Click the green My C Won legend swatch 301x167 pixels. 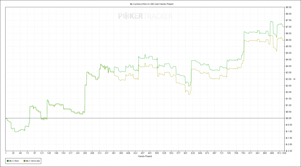[x=8, y=161]
